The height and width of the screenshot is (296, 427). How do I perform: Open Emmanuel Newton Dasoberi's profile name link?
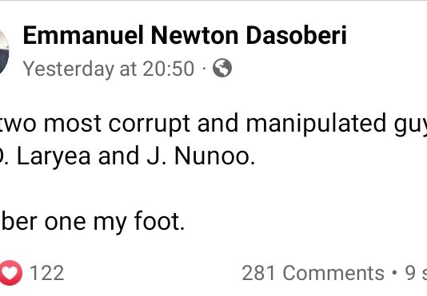click(x=185, y=35)
